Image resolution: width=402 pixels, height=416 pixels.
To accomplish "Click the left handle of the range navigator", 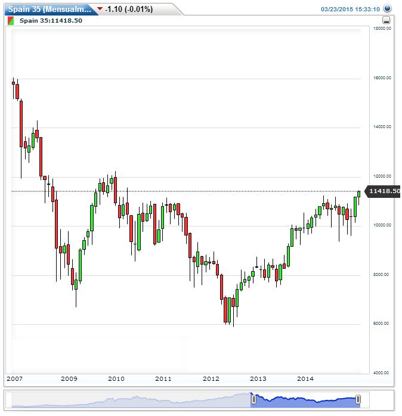I will (x=253, y=399).
